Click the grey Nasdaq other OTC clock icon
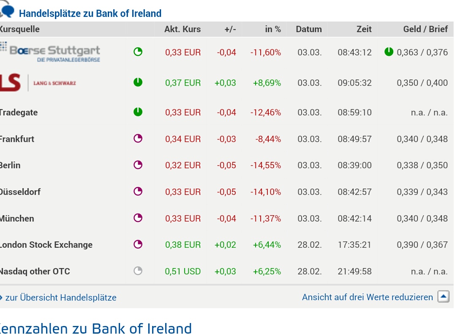Viewport: 455px width, 334px height. point(138,271)
